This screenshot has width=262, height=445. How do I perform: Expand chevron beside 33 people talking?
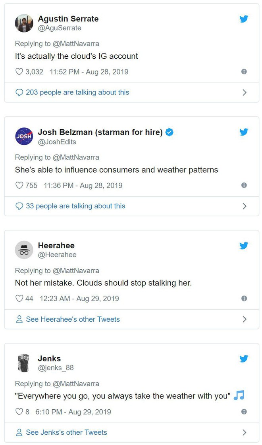click(245, 206)
